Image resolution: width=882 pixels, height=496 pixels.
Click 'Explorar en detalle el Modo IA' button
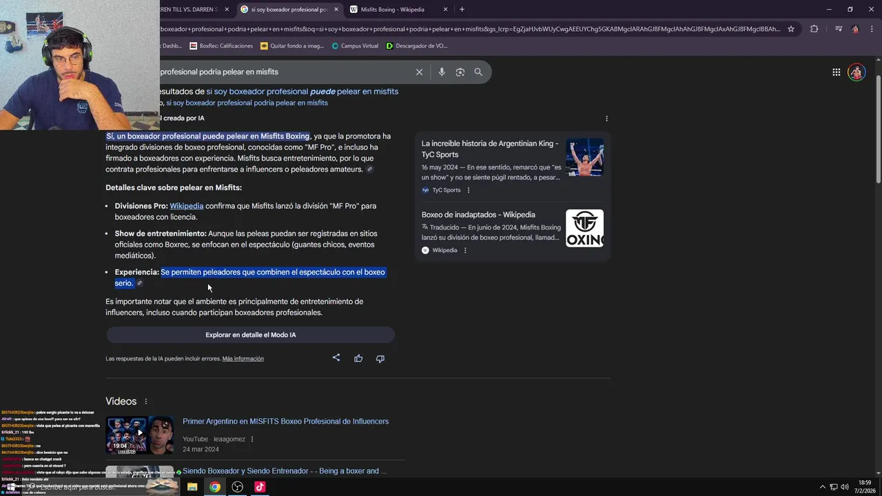250,335
